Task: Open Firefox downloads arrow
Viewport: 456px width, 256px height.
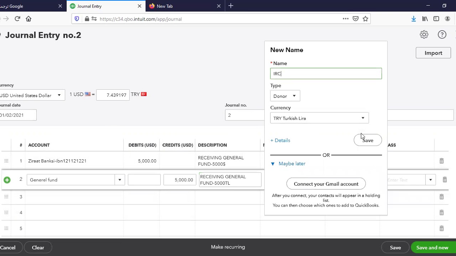Action: click(x=414, y=19)
